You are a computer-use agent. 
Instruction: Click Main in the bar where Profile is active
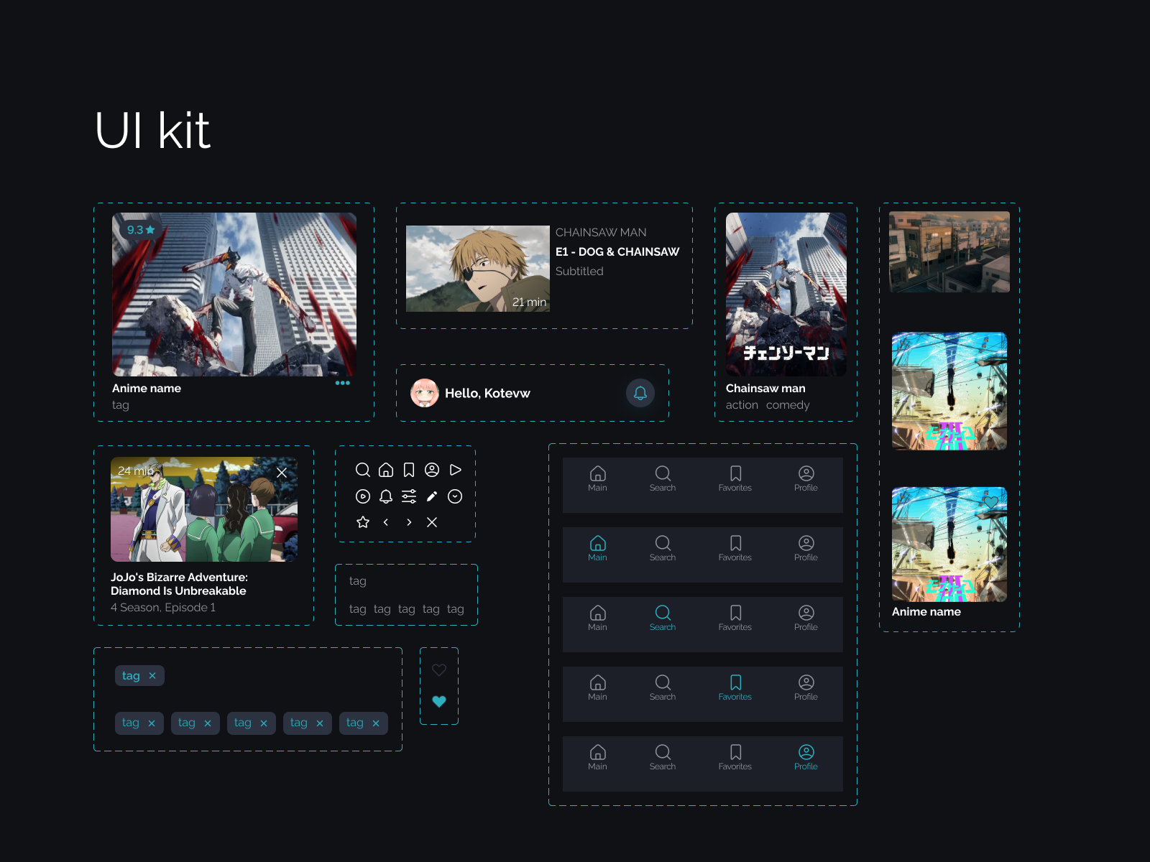597,758
